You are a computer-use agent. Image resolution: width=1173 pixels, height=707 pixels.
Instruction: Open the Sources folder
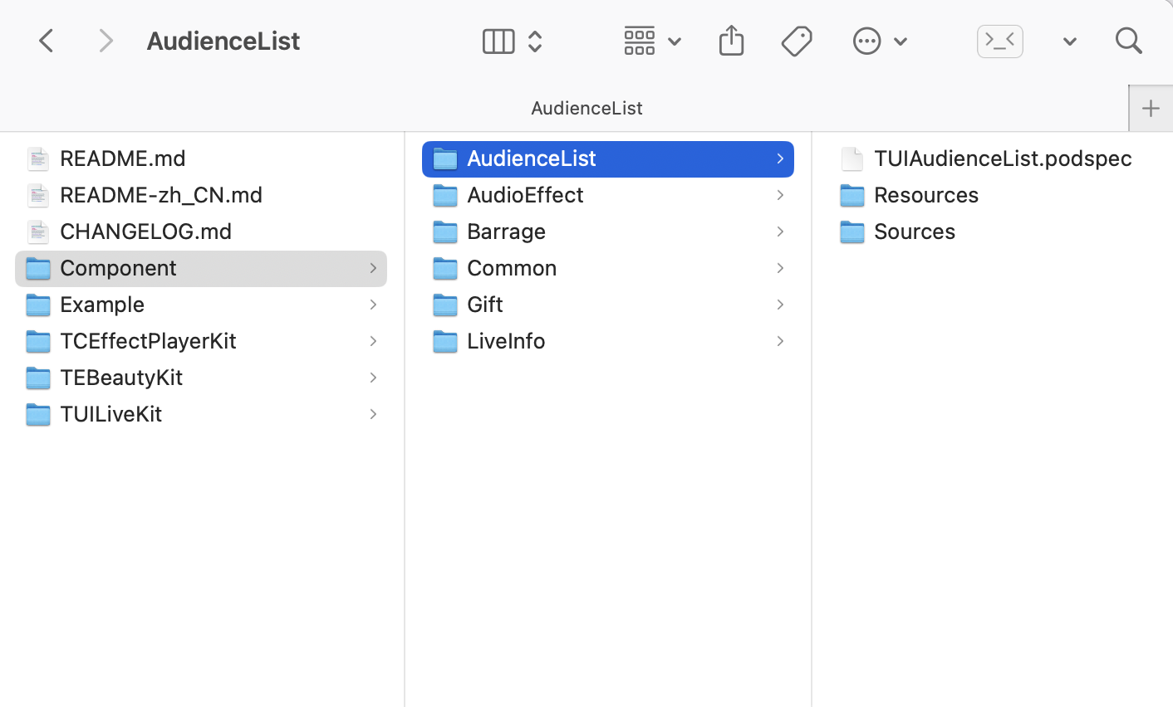pos(914,232)
